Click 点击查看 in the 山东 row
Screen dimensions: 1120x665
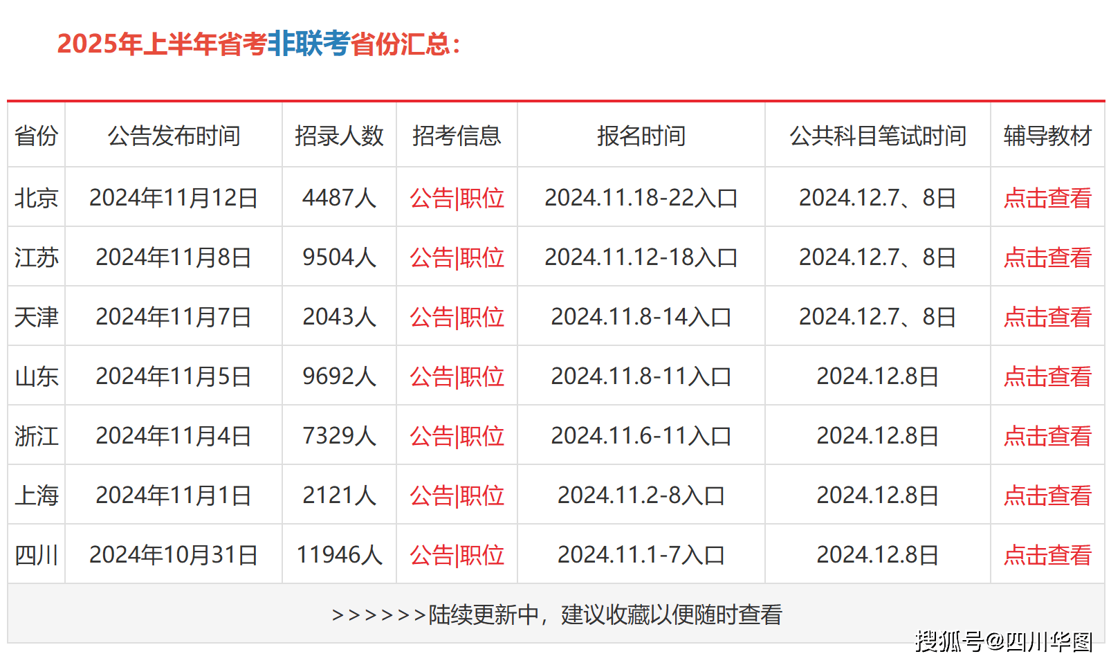coord(1047,376)
